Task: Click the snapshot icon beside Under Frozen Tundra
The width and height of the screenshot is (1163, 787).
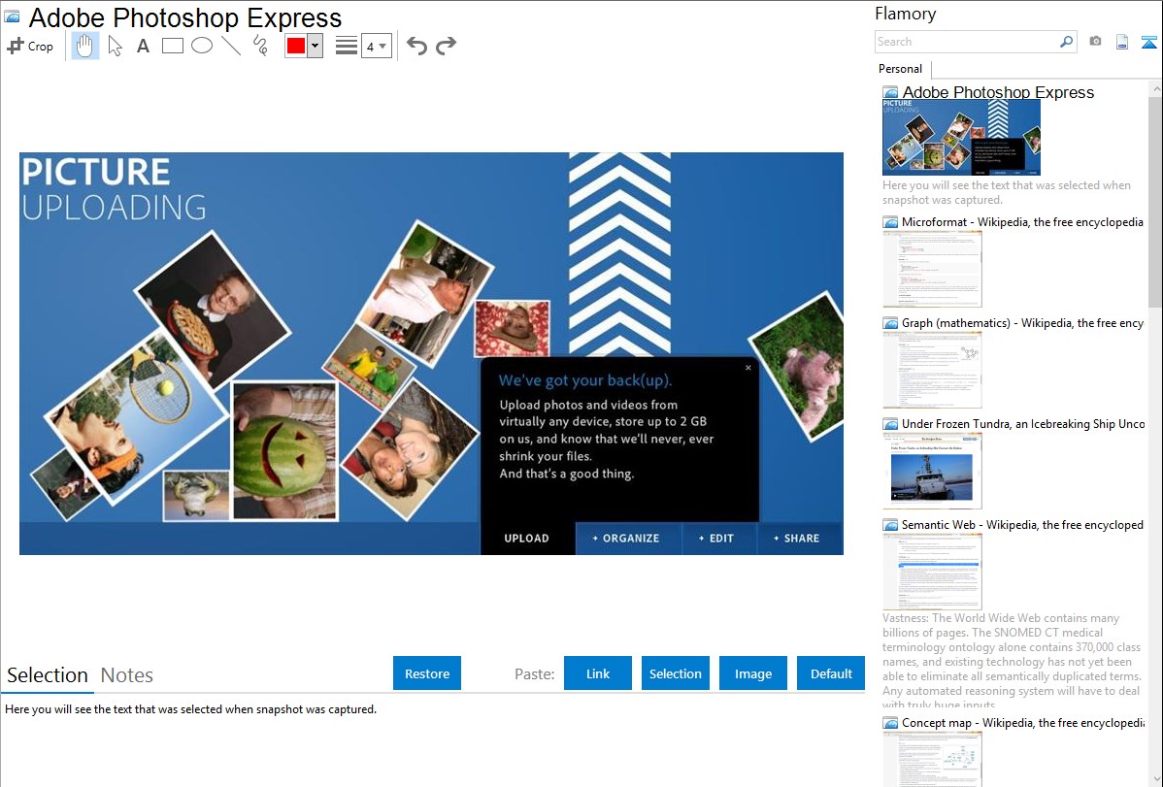Action: [x=890, y=423]
